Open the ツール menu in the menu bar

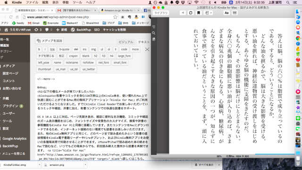77,2
